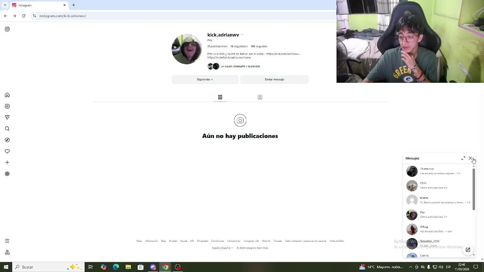Open Microsoft Store from taskbar
The height and width of the screenshot is (272, 484).
coord(141,267)
